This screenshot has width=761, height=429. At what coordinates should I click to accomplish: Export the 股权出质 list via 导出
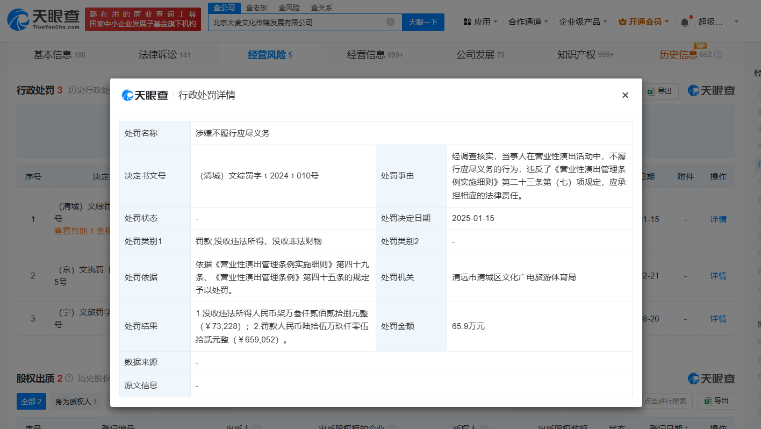(x=716, y=401)
